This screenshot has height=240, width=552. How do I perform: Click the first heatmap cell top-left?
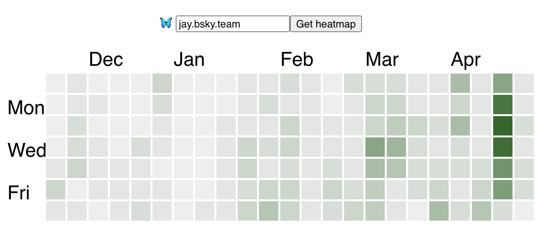click(x=55, y=82)
